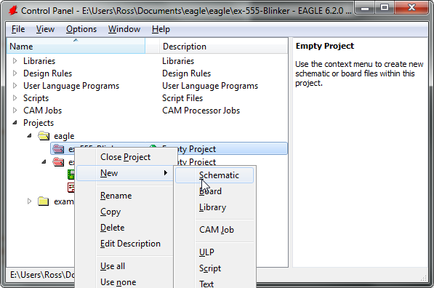Create a new CAM Job
The height and width of the screenshot is (288, 434).
coord(214,230)
